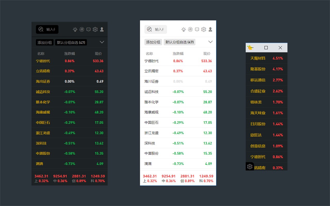Select 天赐材料 row in mini window
The width and height of the screenshot is (330, 206).
click(267, 58)
